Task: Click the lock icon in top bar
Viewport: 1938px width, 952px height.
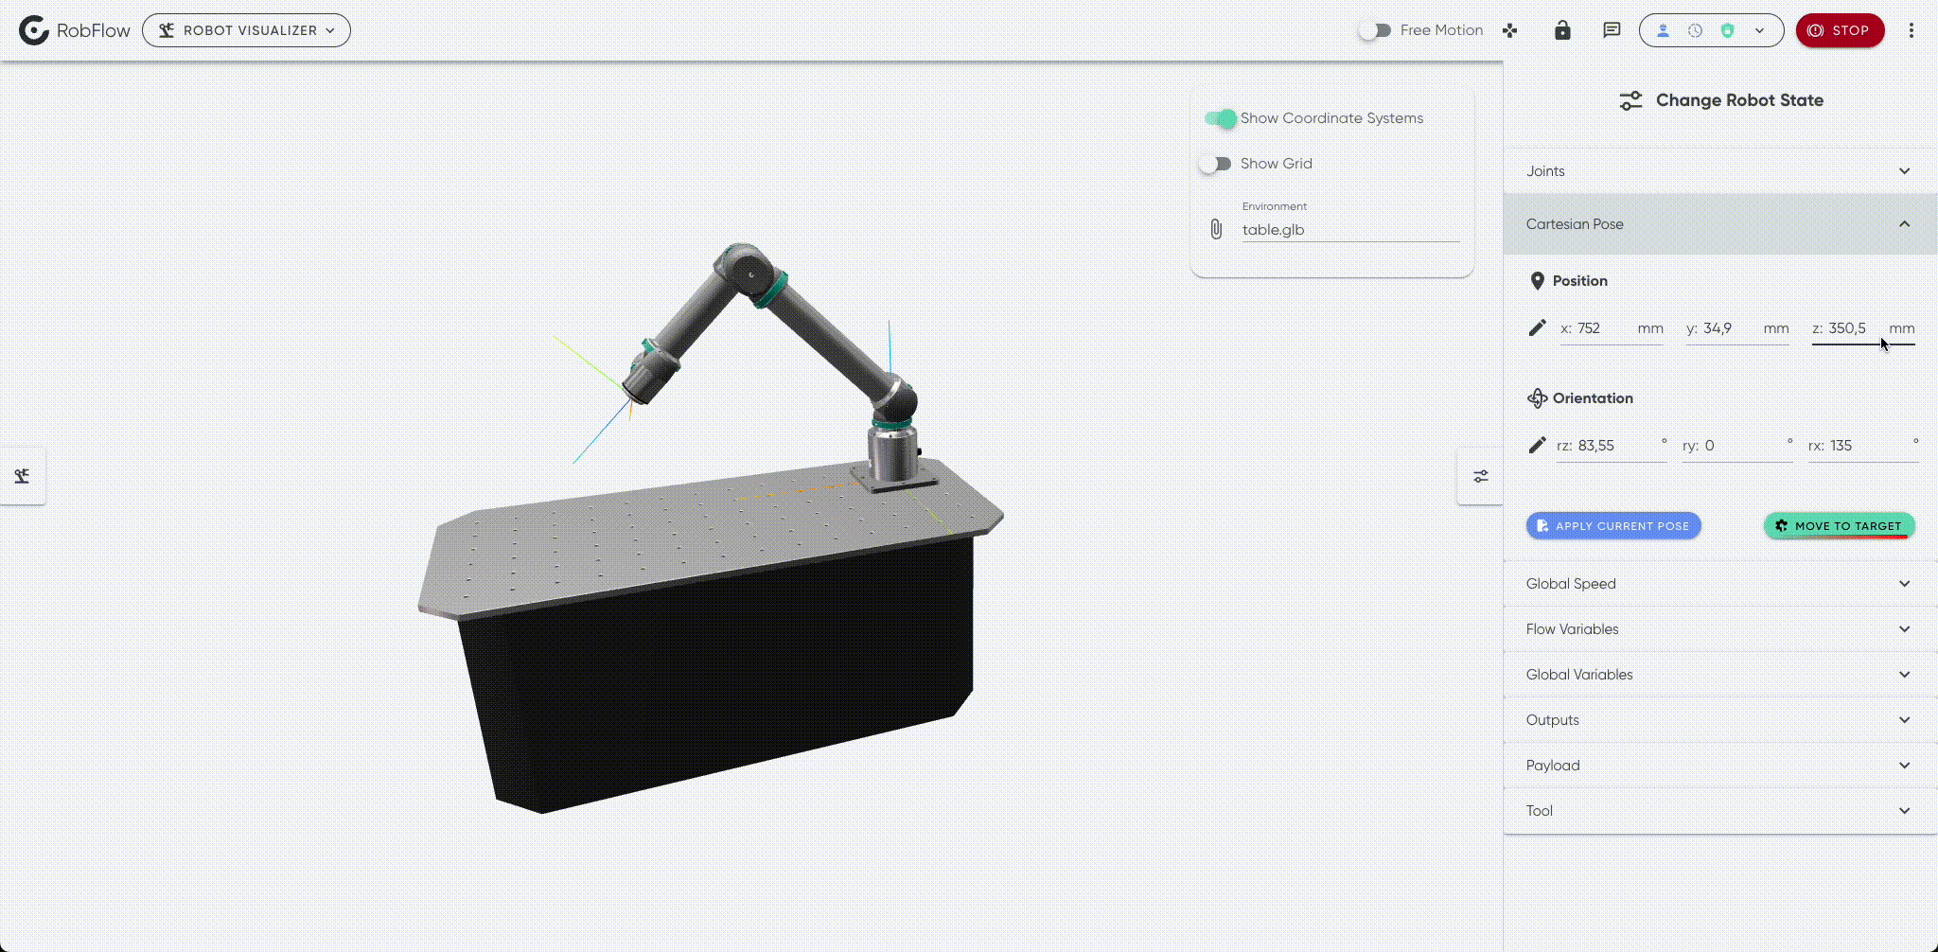Action: click(x=1562, y=30)
